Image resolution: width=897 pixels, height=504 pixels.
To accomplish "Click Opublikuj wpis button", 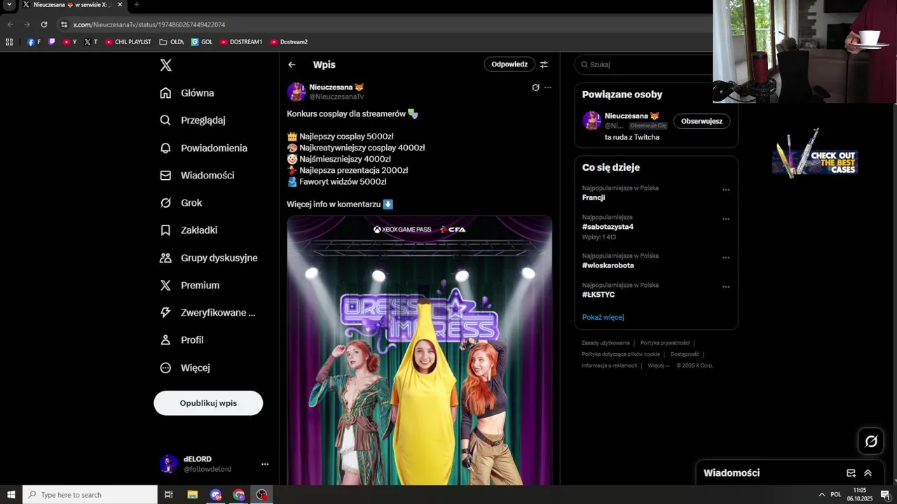I will 208,403.
